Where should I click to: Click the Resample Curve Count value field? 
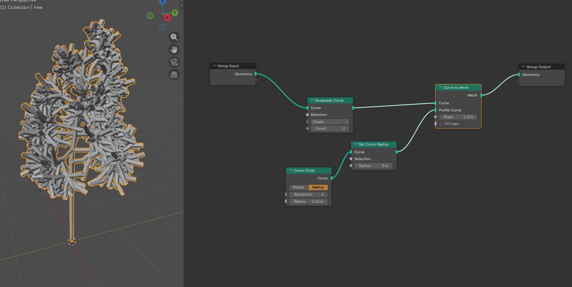pyautogui.click(x=330, y=128)
